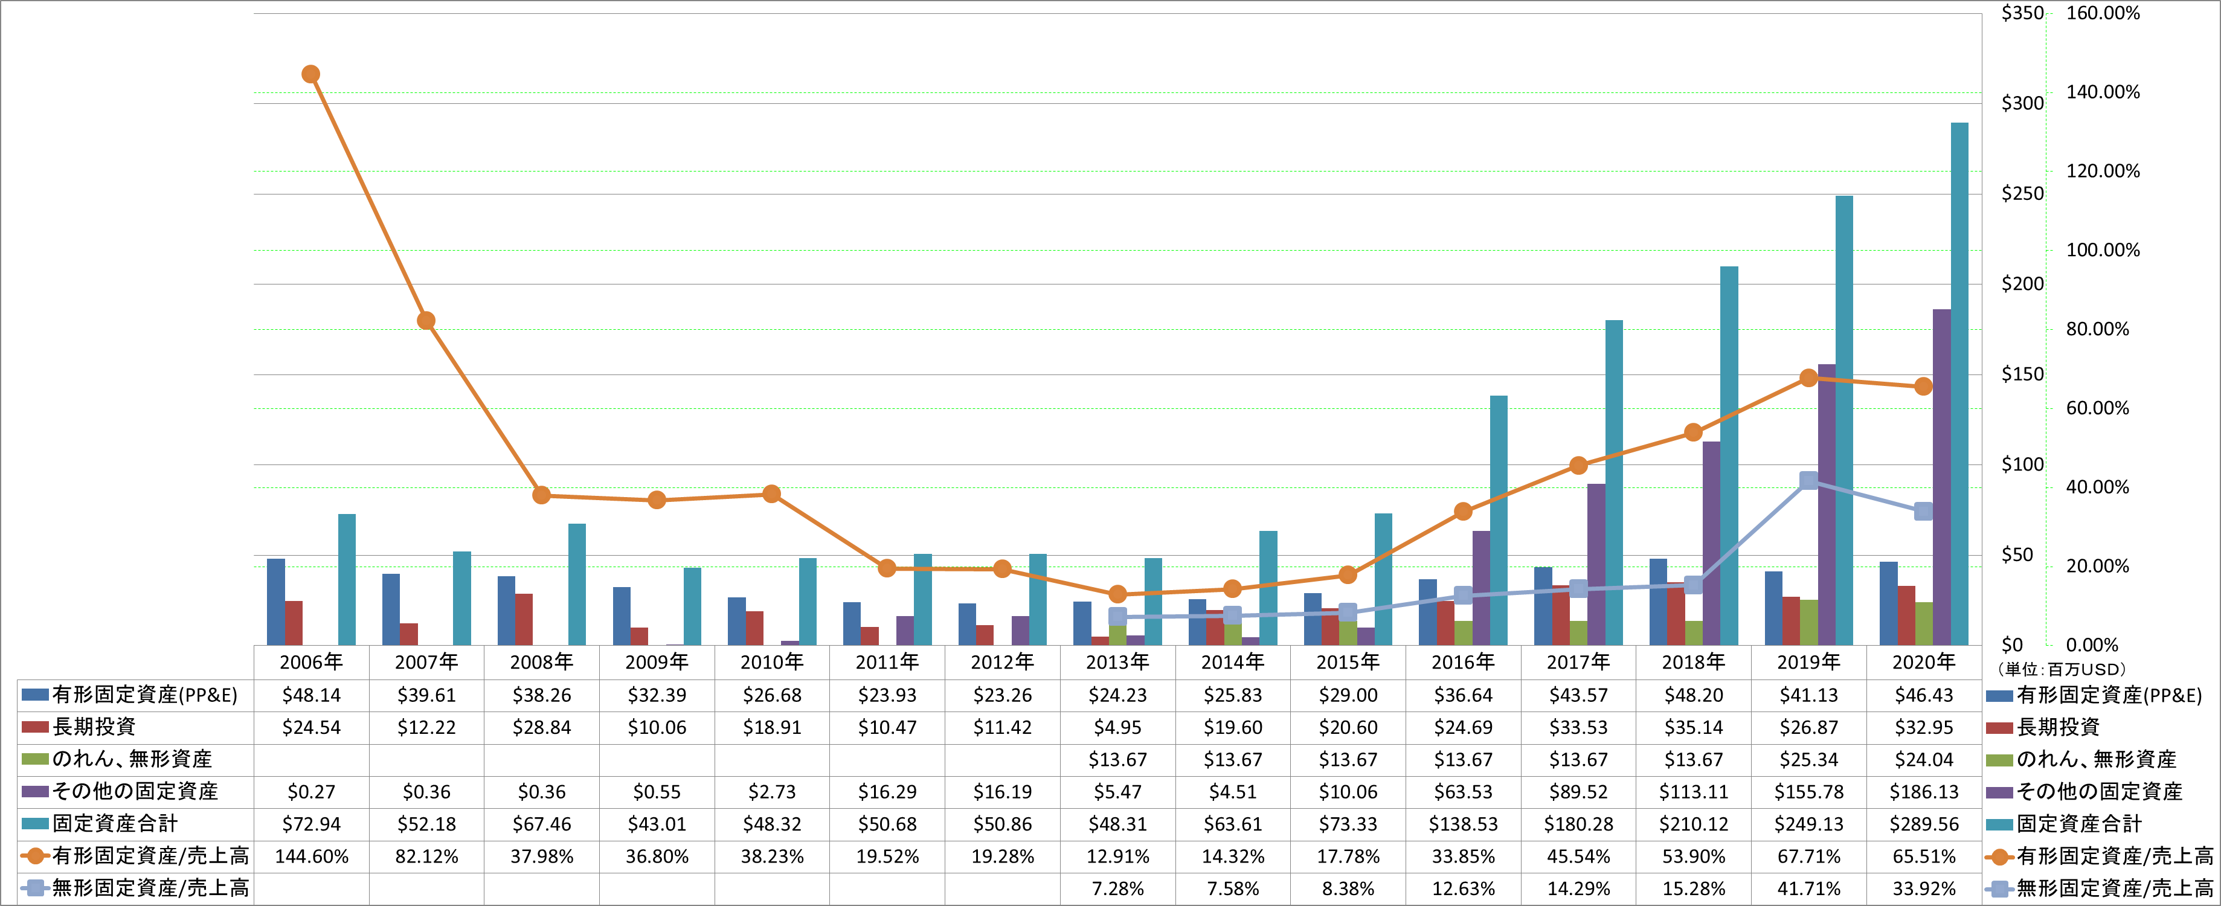Click the 2007年 orange line marker
Viewport: 2221px width, 906px height.
(x=426, y=321)
